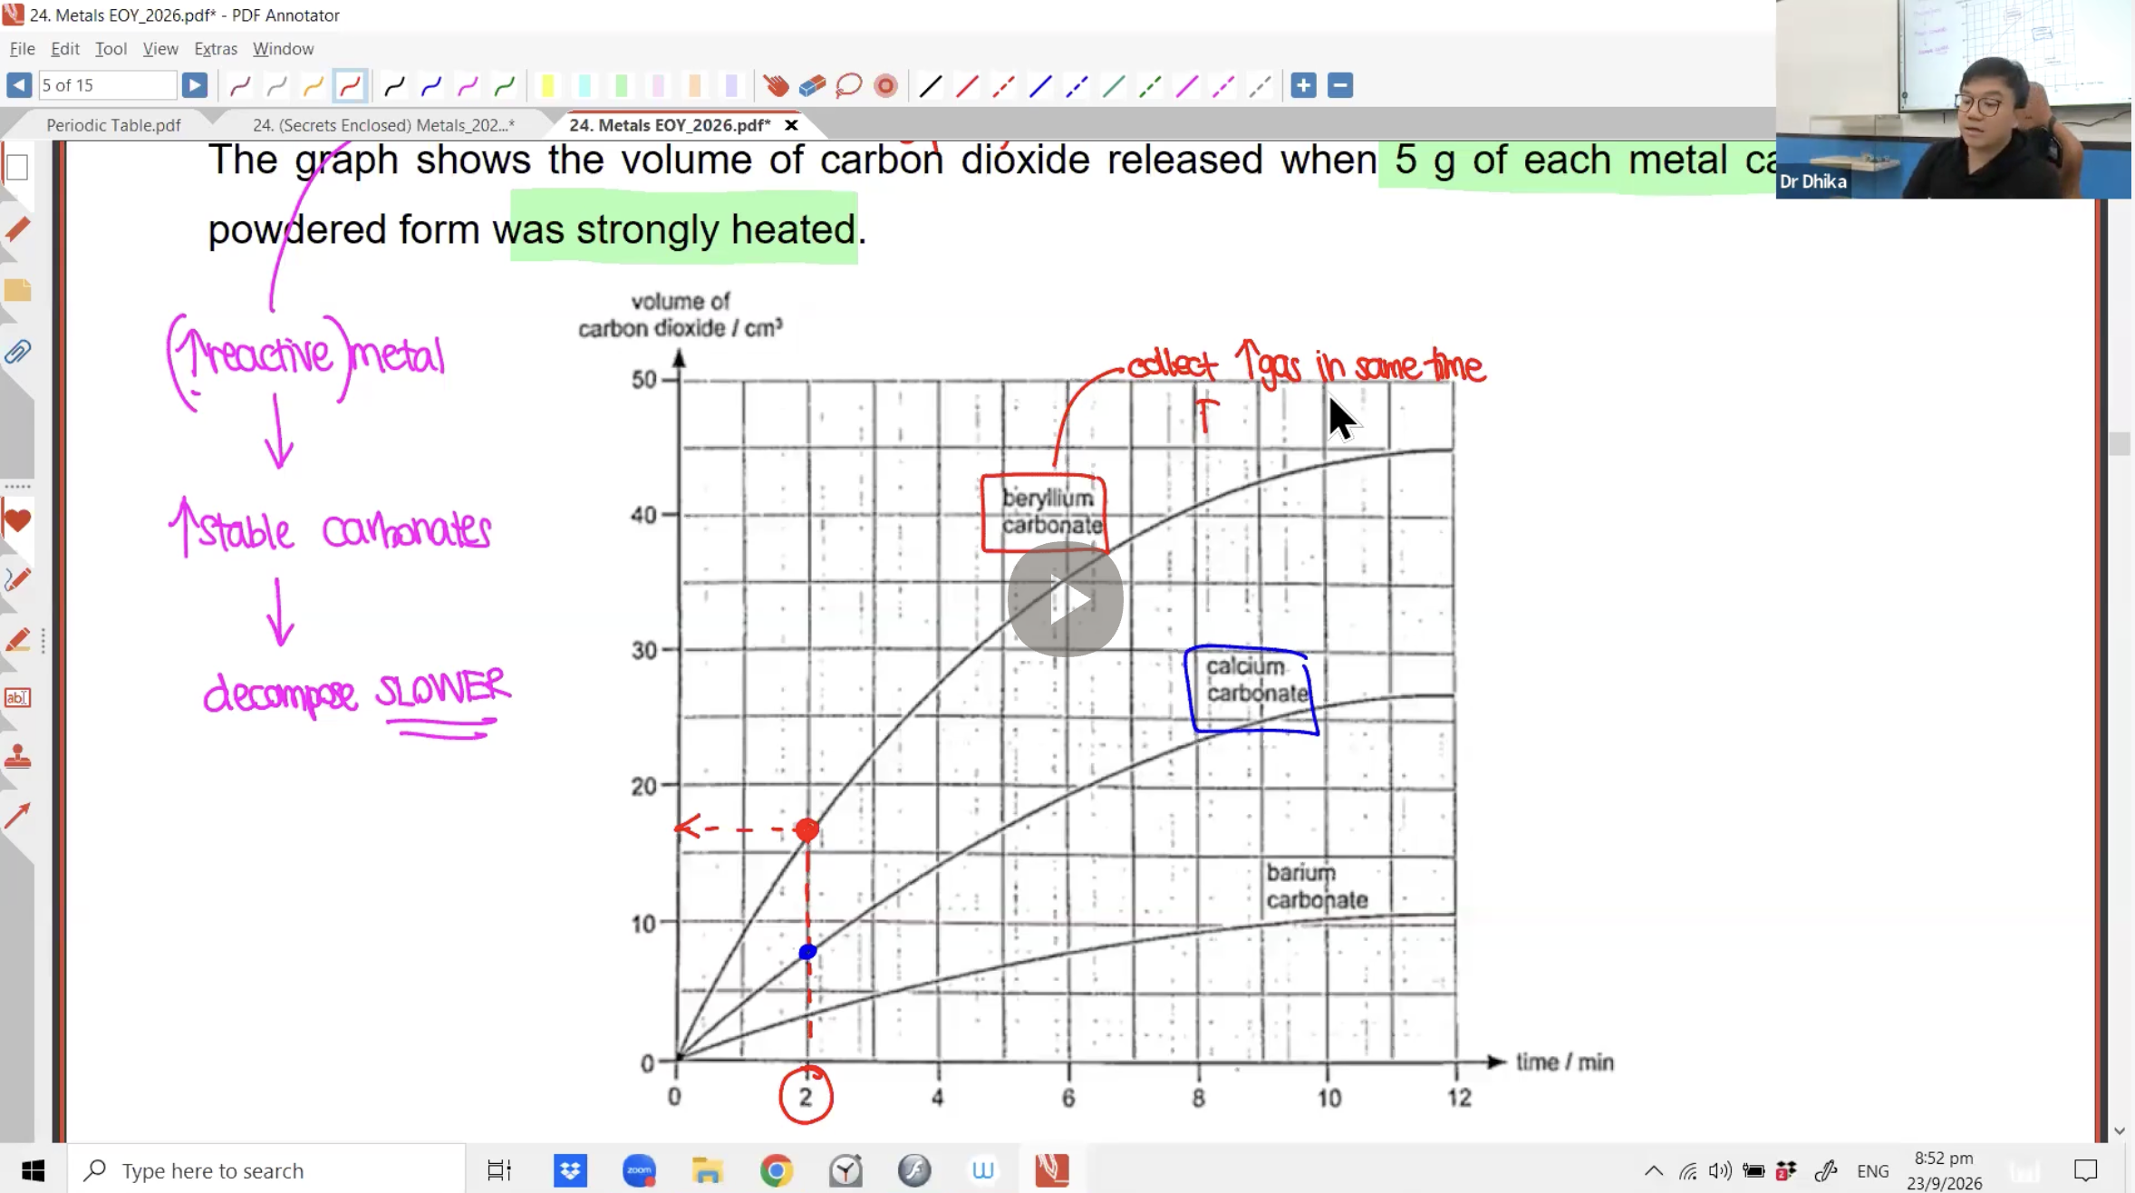Screen dimensions: 2135x1193
Task: Zoom out with the minus button
Action: click(1340, 85)
